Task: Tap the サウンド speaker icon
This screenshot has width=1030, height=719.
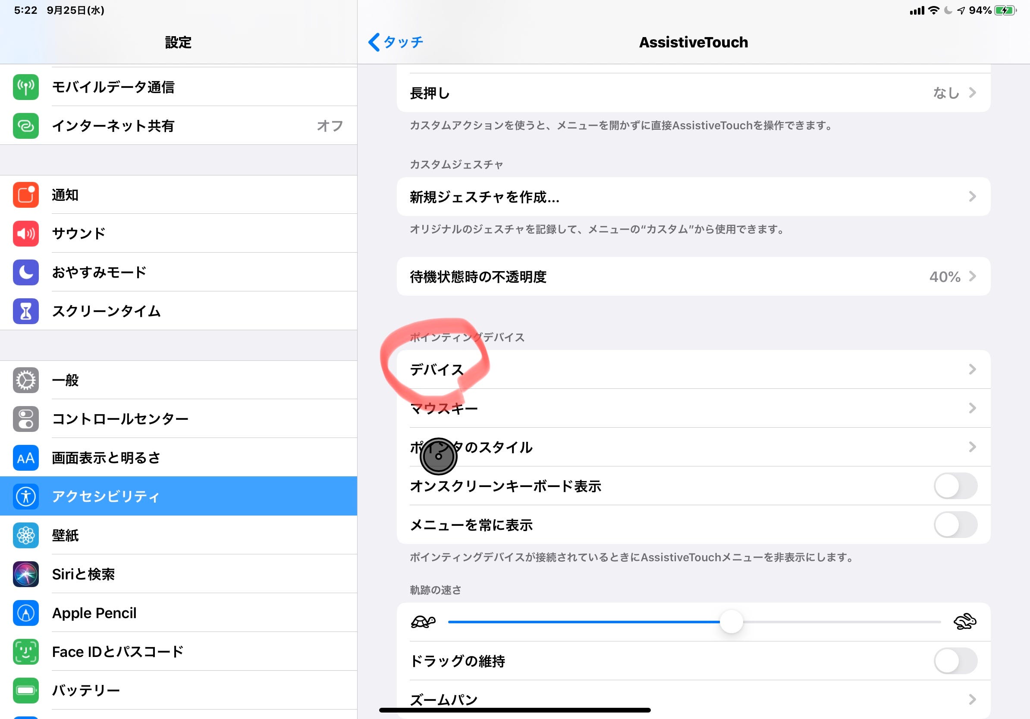Action: (x=25, y=234)
